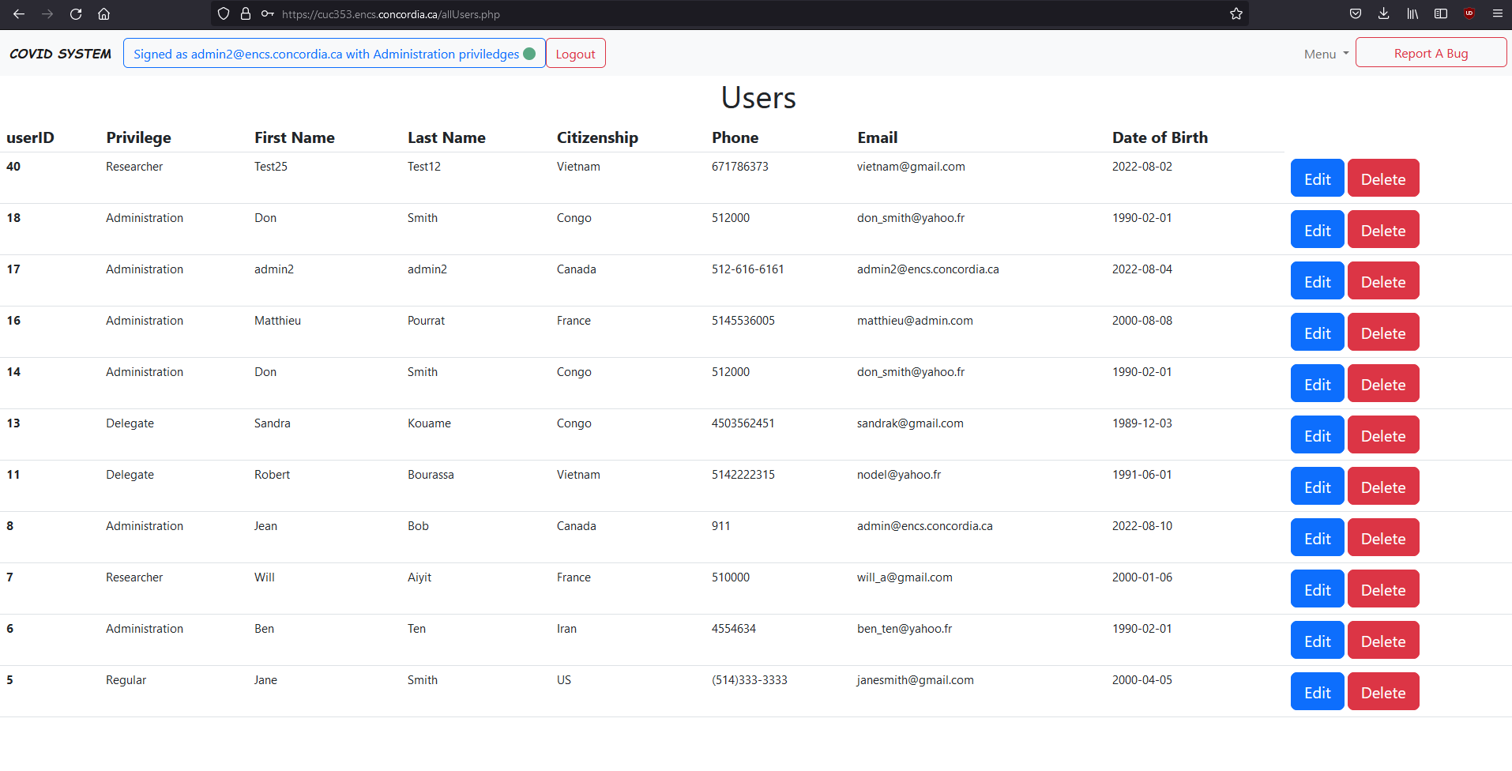Open Firefox application menu
Screen dimensions: 1512x771
tap(1498, 13)
